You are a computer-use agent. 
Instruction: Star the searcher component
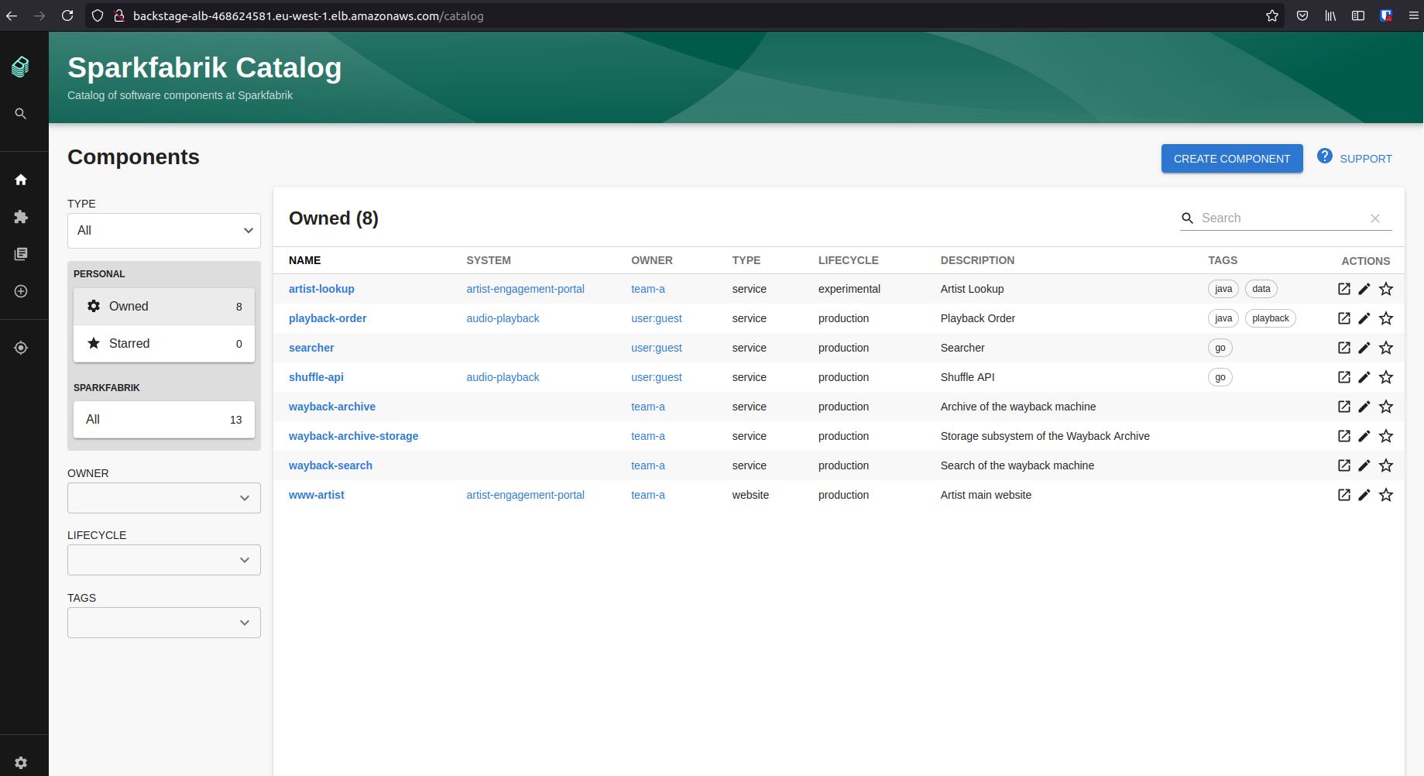(x=1386, y=348)
